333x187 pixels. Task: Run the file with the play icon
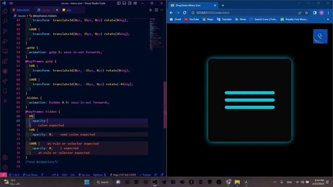(x=150, y=10)
